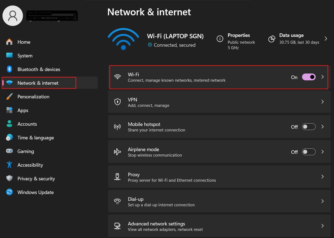
Task: Open Airplane mode details via chevron
Action: 323,152
